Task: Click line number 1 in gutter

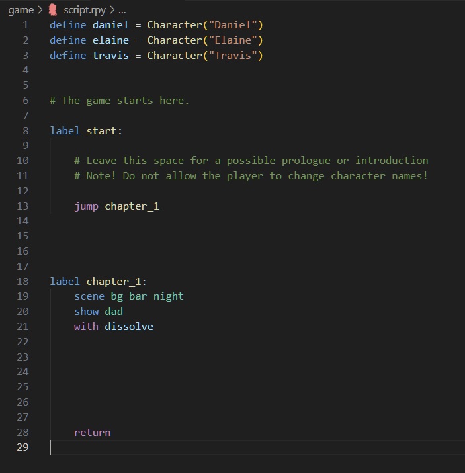Action: click(x=26, y=25)
